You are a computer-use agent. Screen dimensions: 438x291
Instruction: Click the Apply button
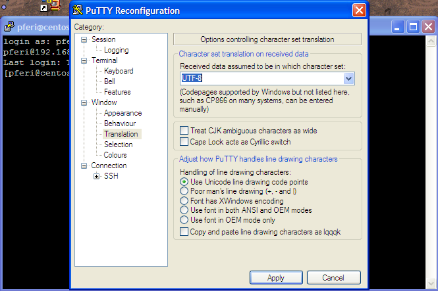pyautogui.click(x=276, y=278)
